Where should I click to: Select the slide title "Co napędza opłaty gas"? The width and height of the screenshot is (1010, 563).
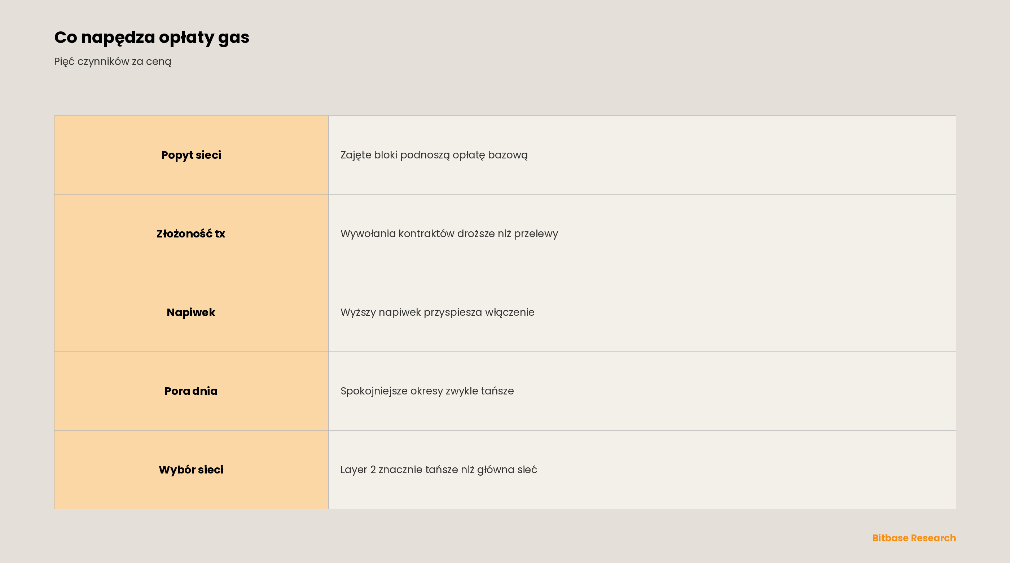[151, 38]
